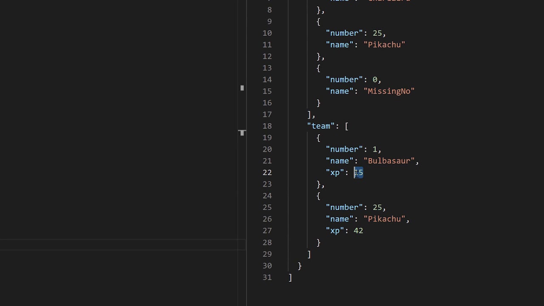Click the "name" key on line 15

pos(340,91)
